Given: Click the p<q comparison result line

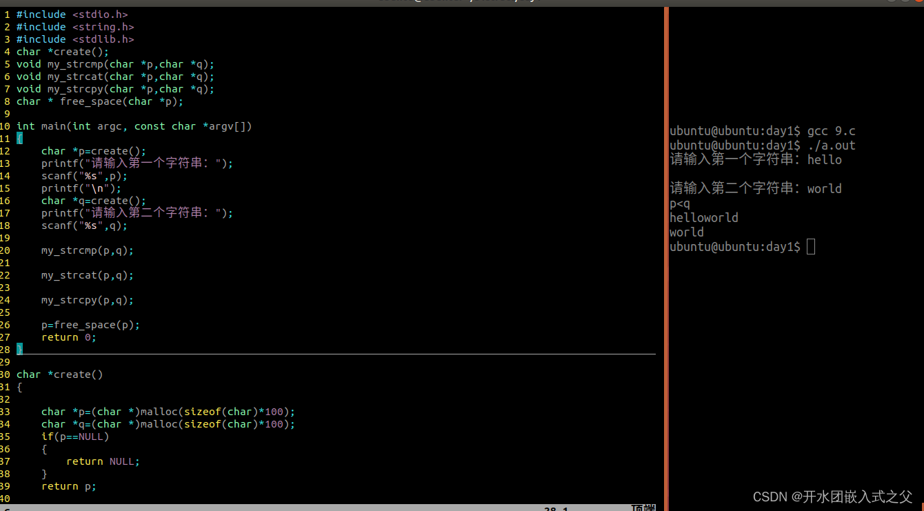Looking at the screenshot, I should click(679, 203).
